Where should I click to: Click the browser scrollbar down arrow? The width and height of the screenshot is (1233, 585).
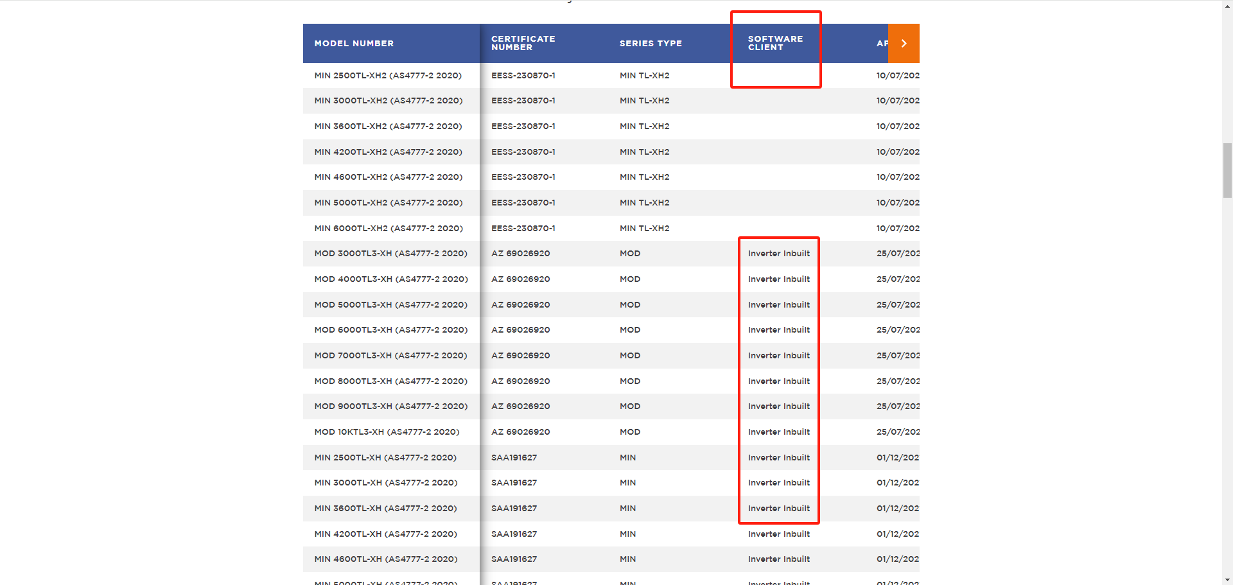click(1227, 579)
